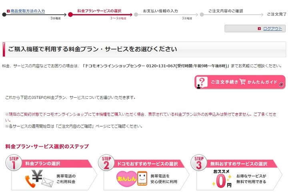The height and width of the screenshot is (195, 288).
Task: Click the STEP 1 circle badge
Action: (x=14, y=163)
